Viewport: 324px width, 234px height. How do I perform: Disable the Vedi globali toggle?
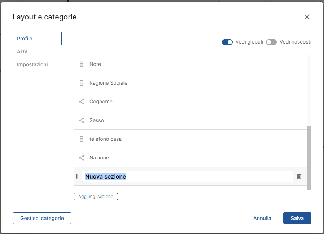pyautogui.click(x=227, y=42)
